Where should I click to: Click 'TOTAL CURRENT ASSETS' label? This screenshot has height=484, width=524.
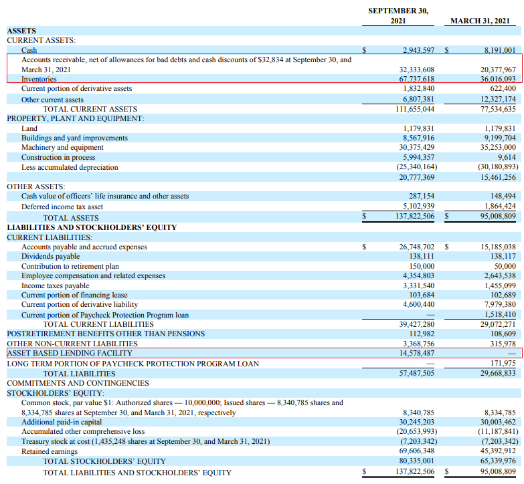90,109
